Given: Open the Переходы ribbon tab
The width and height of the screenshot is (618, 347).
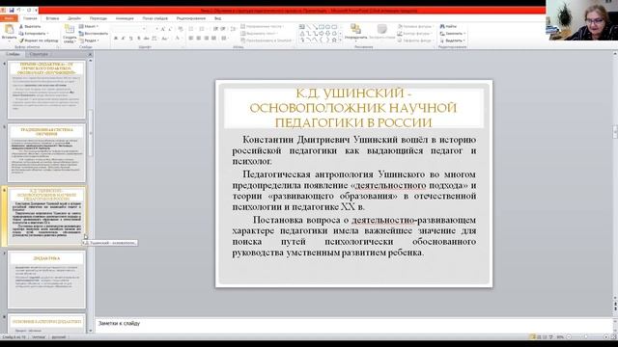Looking at the screenshot, I should point(98,18).
